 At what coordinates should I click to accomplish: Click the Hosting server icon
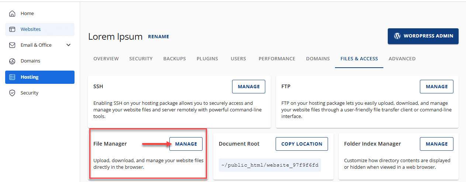coord(12,77)
